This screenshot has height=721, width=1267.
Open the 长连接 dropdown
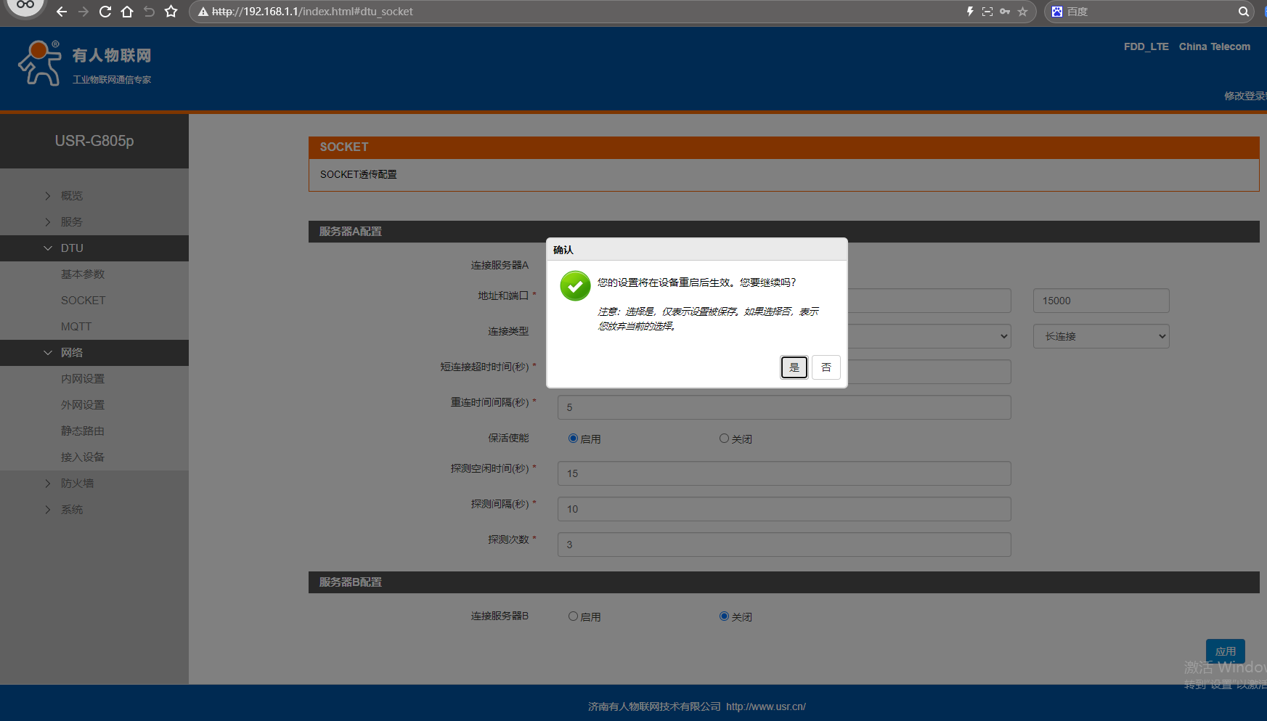[1101, 336]
